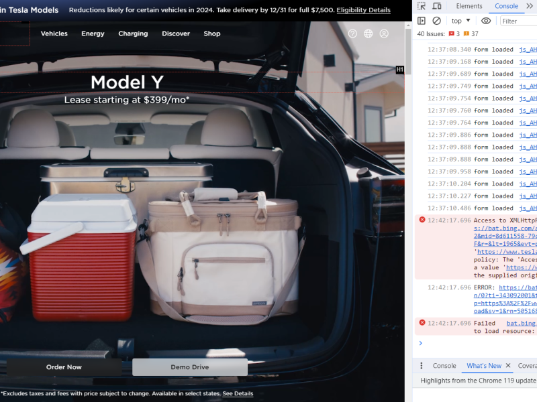Close the What's New drawer tab
Image resolution: width=537 pixels, height=402 pixels.
[508, 366]
